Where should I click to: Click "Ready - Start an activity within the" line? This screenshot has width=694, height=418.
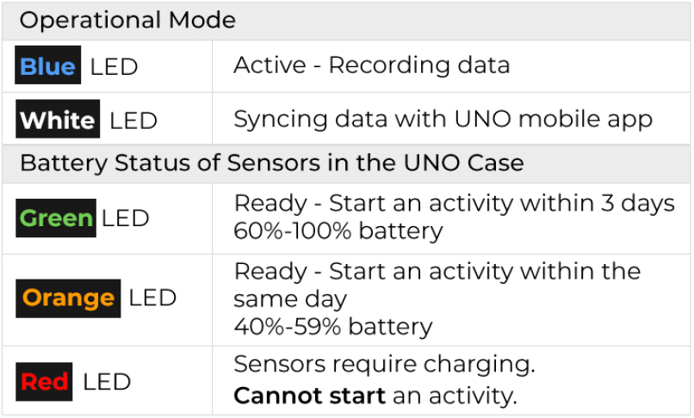click(x=437, y=272)
